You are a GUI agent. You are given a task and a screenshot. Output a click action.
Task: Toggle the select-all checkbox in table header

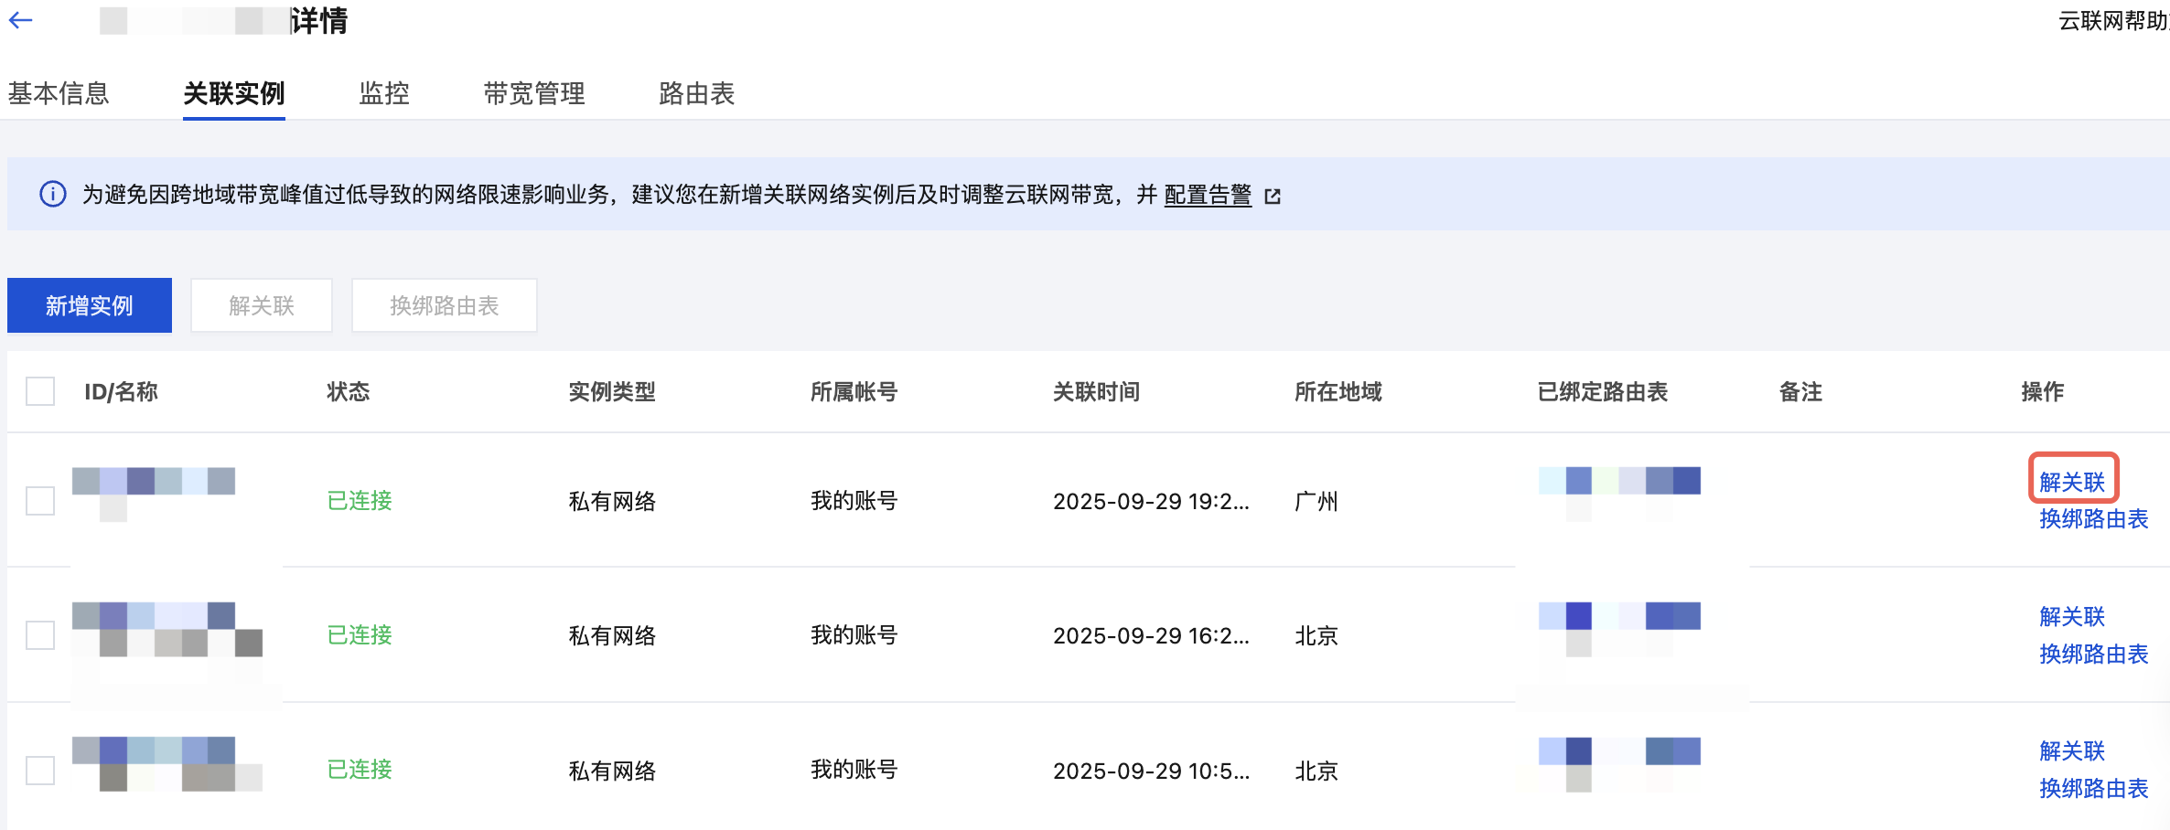40,391
